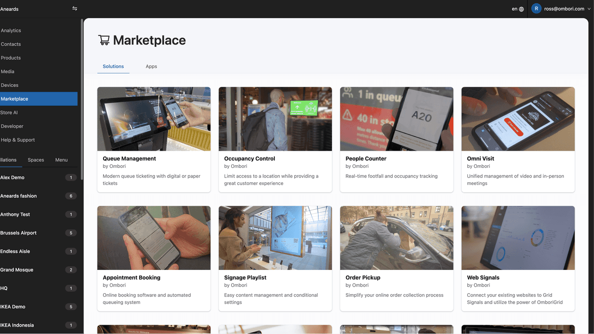Expand the ross@ombori.com account dropdown
Image resolution: width=594 pixels, height=334 pixels.
pos(562,8)
